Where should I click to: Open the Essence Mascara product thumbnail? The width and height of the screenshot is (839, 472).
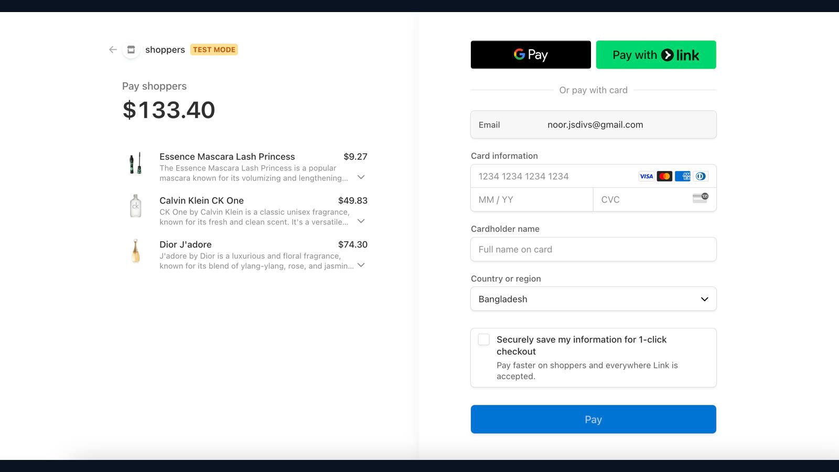[x=136, y=164]
